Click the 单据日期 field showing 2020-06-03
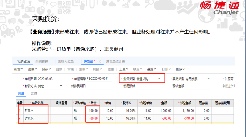Screen dimensions: 246x137 [50, 79]
